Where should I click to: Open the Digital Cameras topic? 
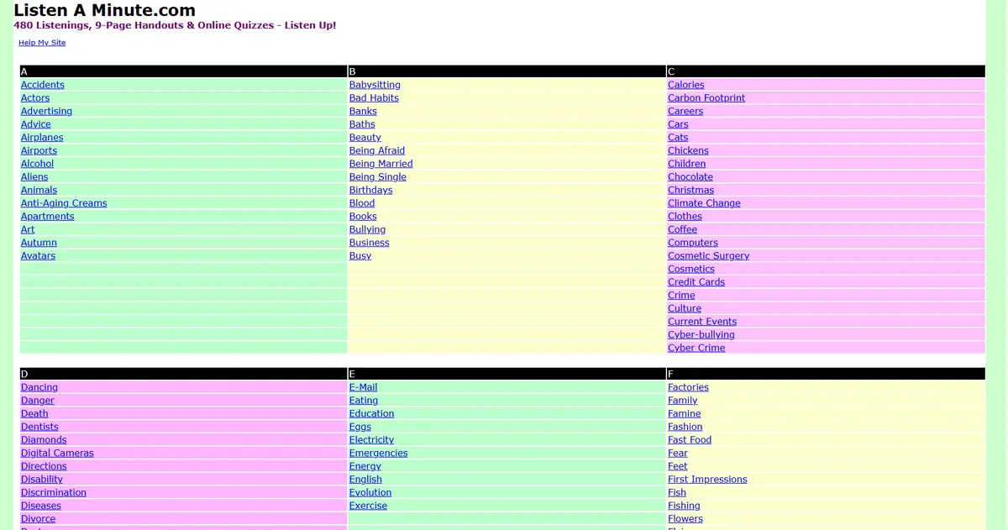pyautogui.click(x=57, y=454)
